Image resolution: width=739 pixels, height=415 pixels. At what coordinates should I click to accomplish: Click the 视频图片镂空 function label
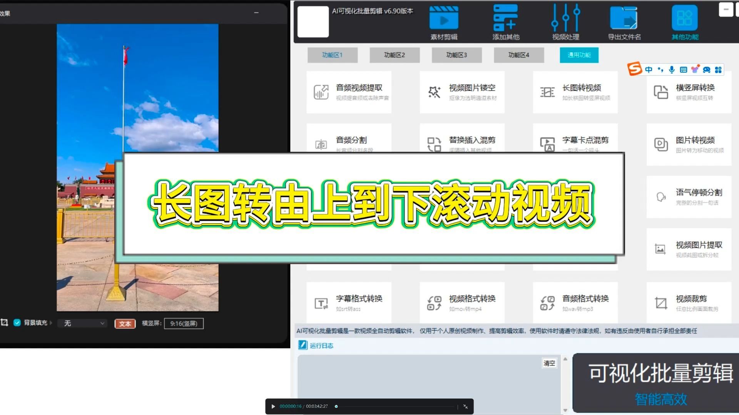click(472, 88)
